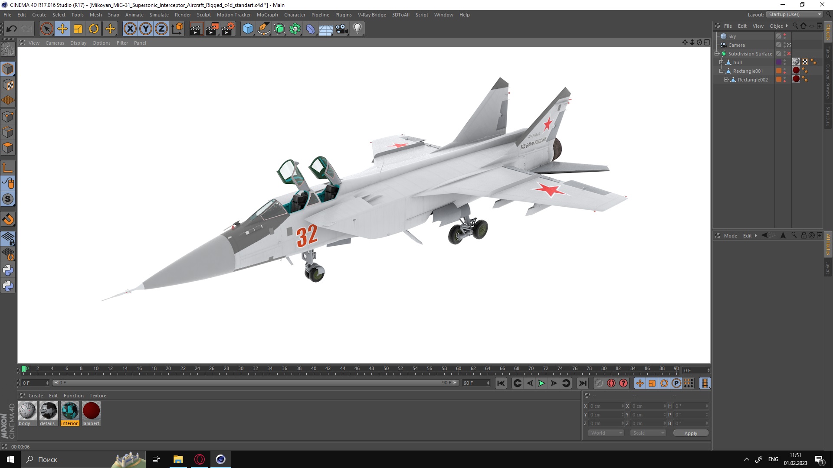Collapse the Rectangle001 tree node
This screenshot has width=833, height=468.
click(721, 71)
